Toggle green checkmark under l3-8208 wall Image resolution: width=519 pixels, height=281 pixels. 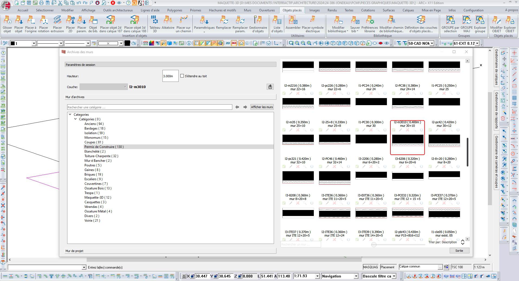(x=284, y=203)
